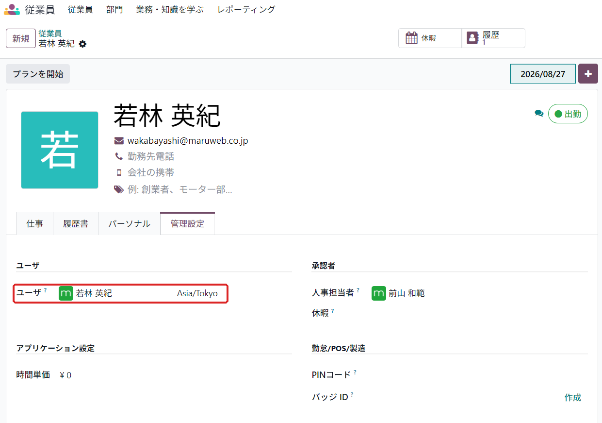Click the tag icon beside tags field
This screenshot has width=602, height=423.
click(x=119, y=189)
